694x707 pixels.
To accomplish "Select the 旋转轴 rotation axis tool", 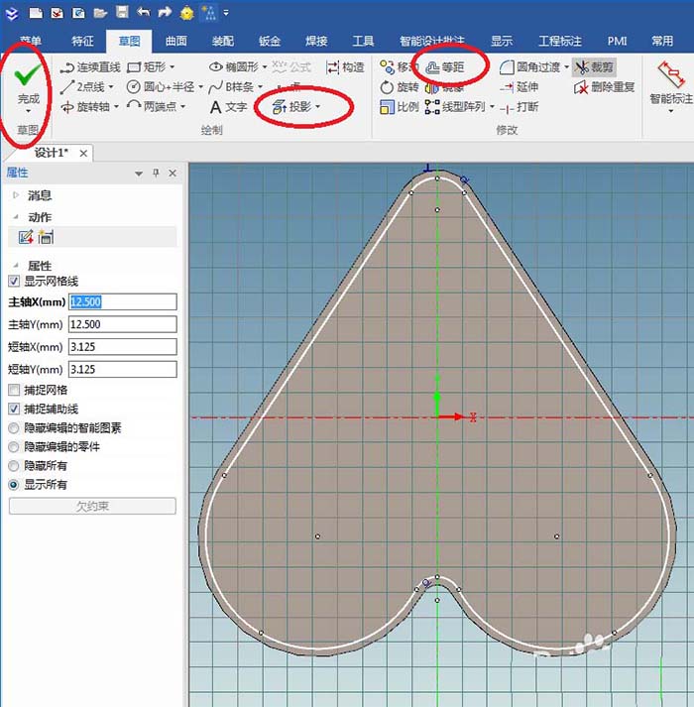I will 85,107.
